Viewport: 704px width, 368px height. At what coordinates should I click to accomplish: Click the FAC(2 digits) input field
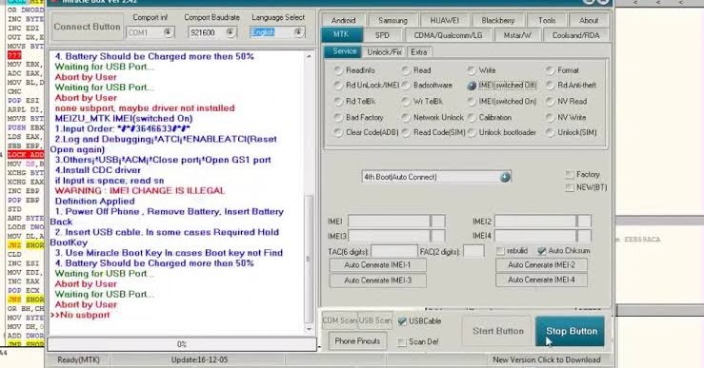coord(473,251)
